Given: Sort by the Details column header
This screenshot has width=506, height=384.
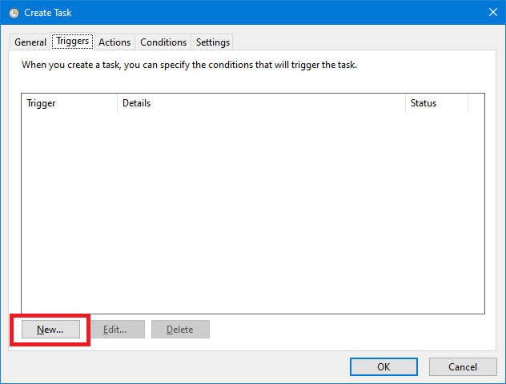Looking at the screenshot, I should [x=261, y=103].
